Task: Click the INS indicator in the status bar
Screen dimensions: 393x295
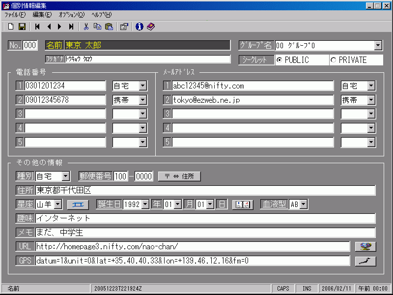Action: pos(307,289)
